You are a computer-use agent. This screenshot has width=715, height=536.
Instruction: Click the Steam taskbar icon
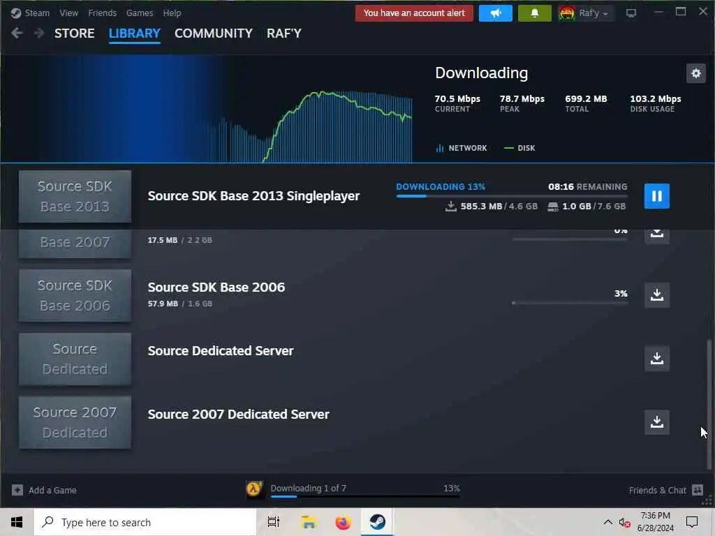[x=377, y=522]
